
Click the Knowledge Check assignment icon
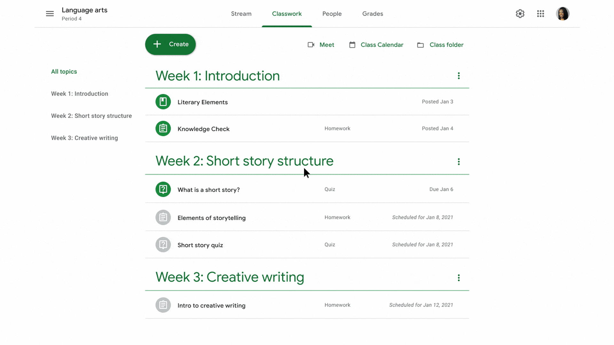tap(163, 128)
